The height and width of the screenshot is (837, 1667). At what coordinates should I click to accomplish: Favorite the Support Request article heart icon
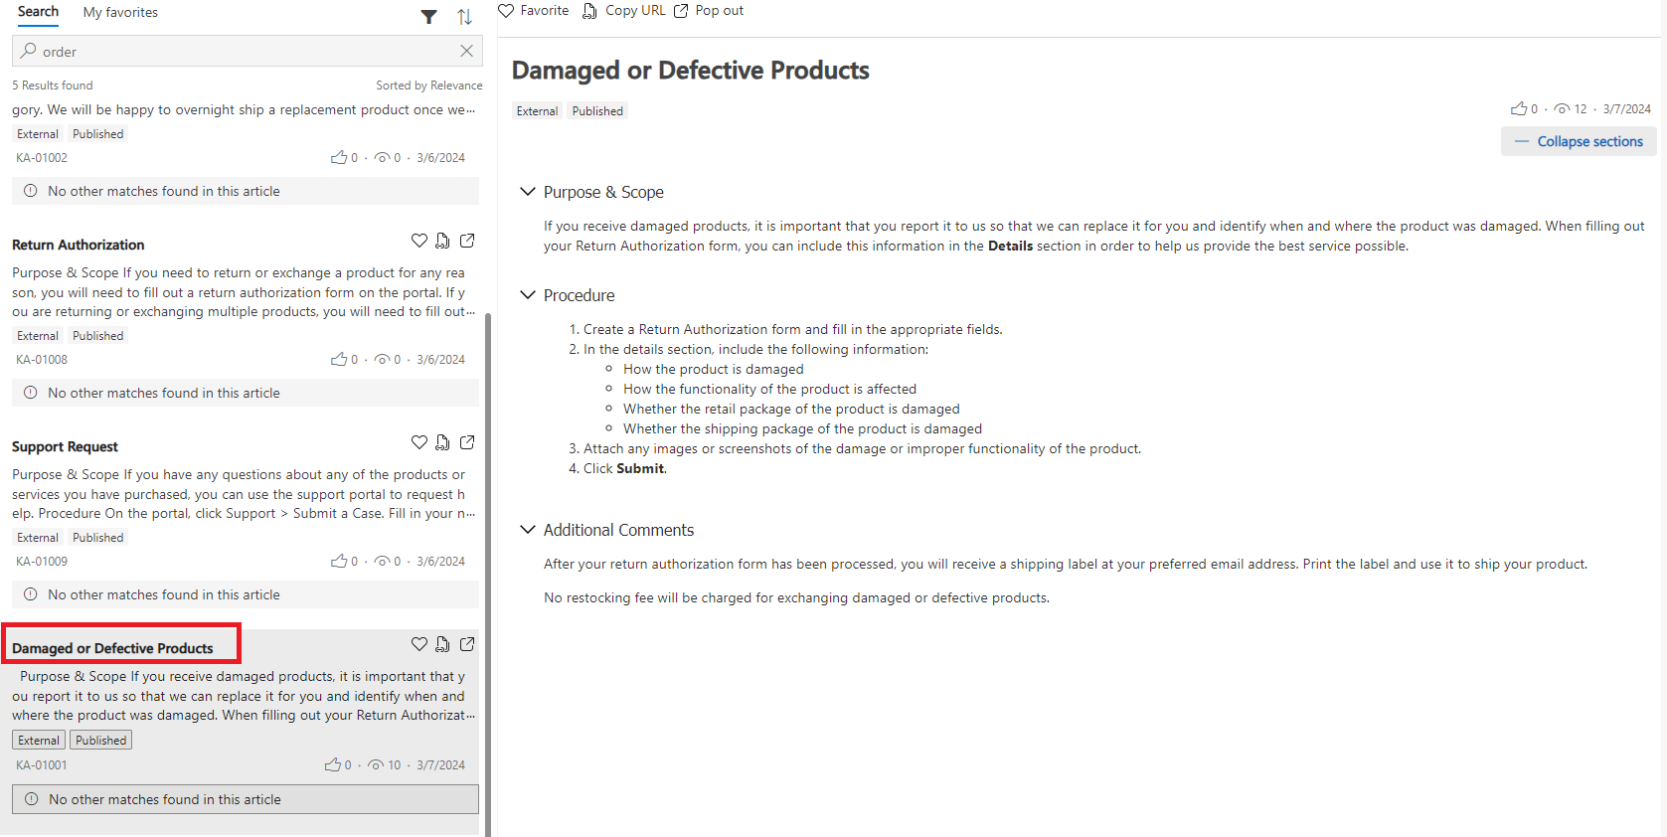point(419,442)
